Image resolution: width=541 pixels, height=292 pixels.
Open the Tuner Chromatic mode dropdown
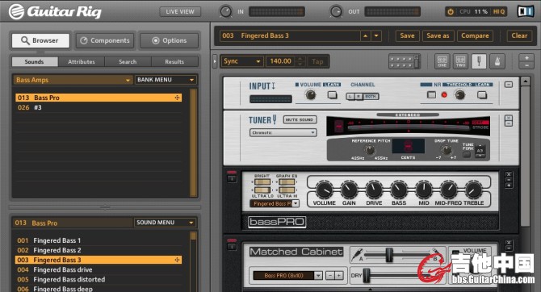[283, 133]
